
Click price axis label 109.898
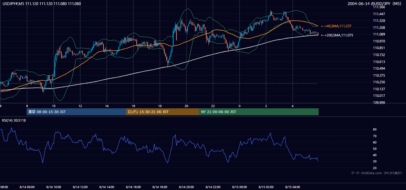click(x=379, y=103)
